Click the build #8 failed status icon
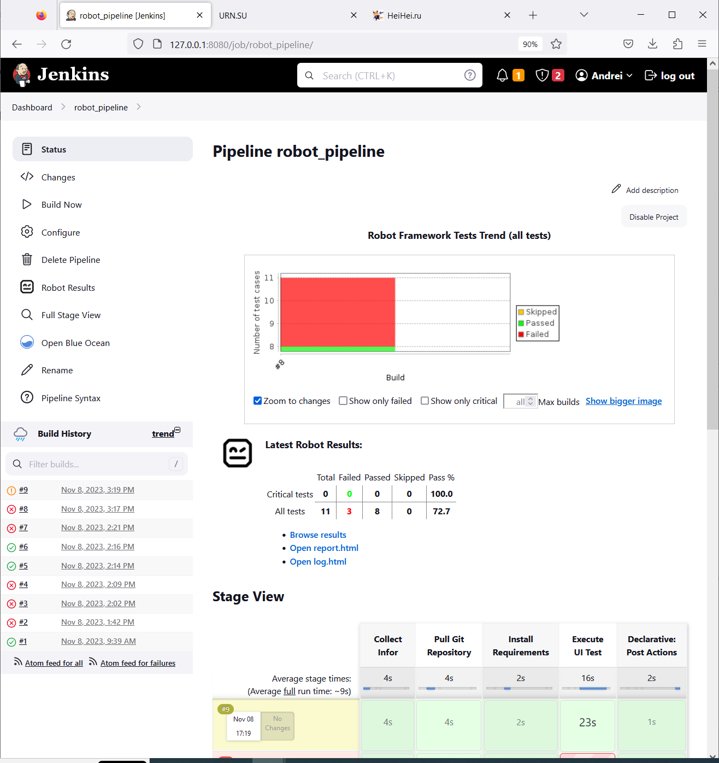719x763 pixels. [x=11, y=509]
